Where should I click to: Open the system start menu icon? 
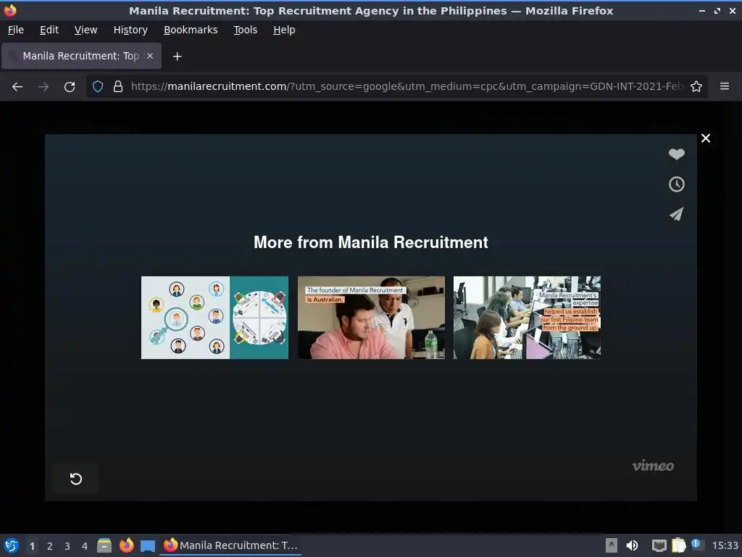point(12,545)
